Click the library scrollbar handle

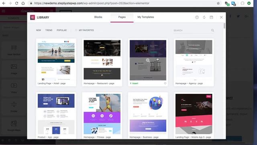point(224,26)
